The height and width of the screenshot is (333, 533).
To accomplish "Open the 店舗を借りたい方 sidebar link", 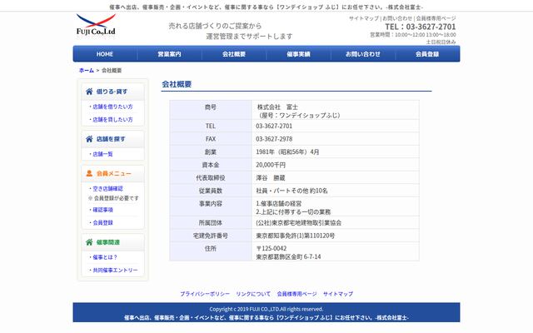I will point(112,107).
